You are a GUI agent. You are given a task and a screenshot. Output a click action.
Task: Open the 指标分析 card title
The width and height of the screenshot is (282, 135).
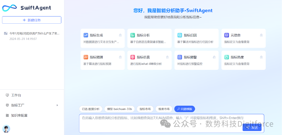pos(143,35)
